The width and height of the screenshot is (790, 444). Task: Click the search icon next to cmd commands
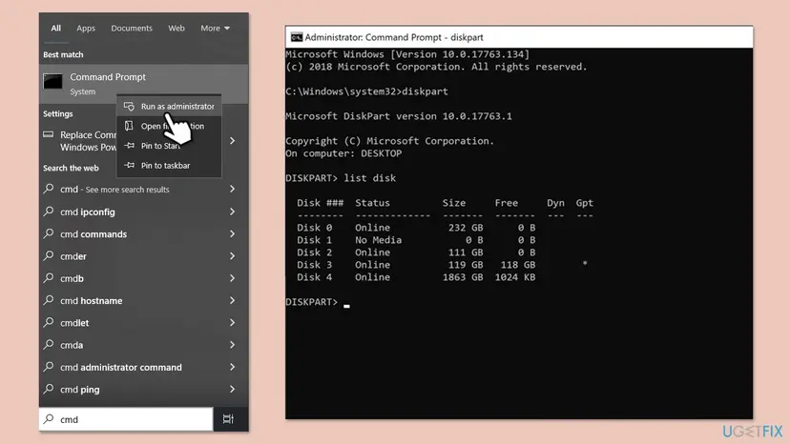[49, 233]
